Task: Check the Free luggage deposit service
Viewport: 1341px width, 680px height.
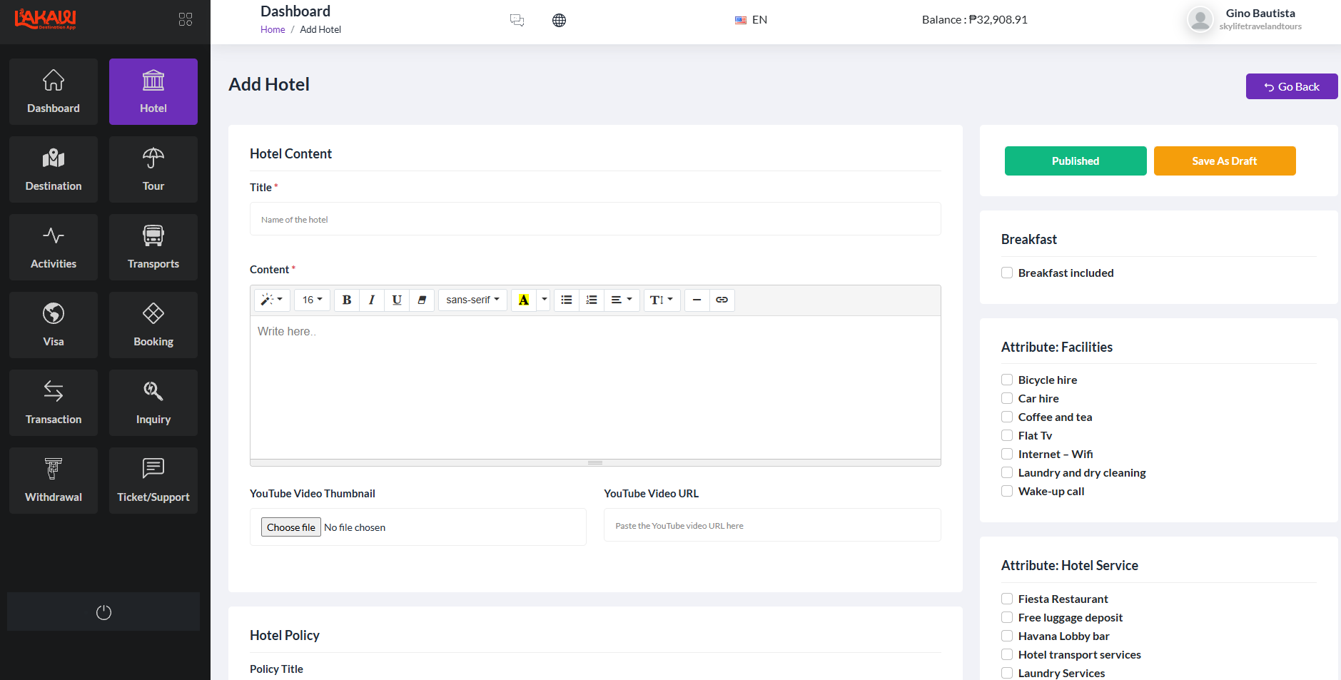Action: (x=1007, y=617)
